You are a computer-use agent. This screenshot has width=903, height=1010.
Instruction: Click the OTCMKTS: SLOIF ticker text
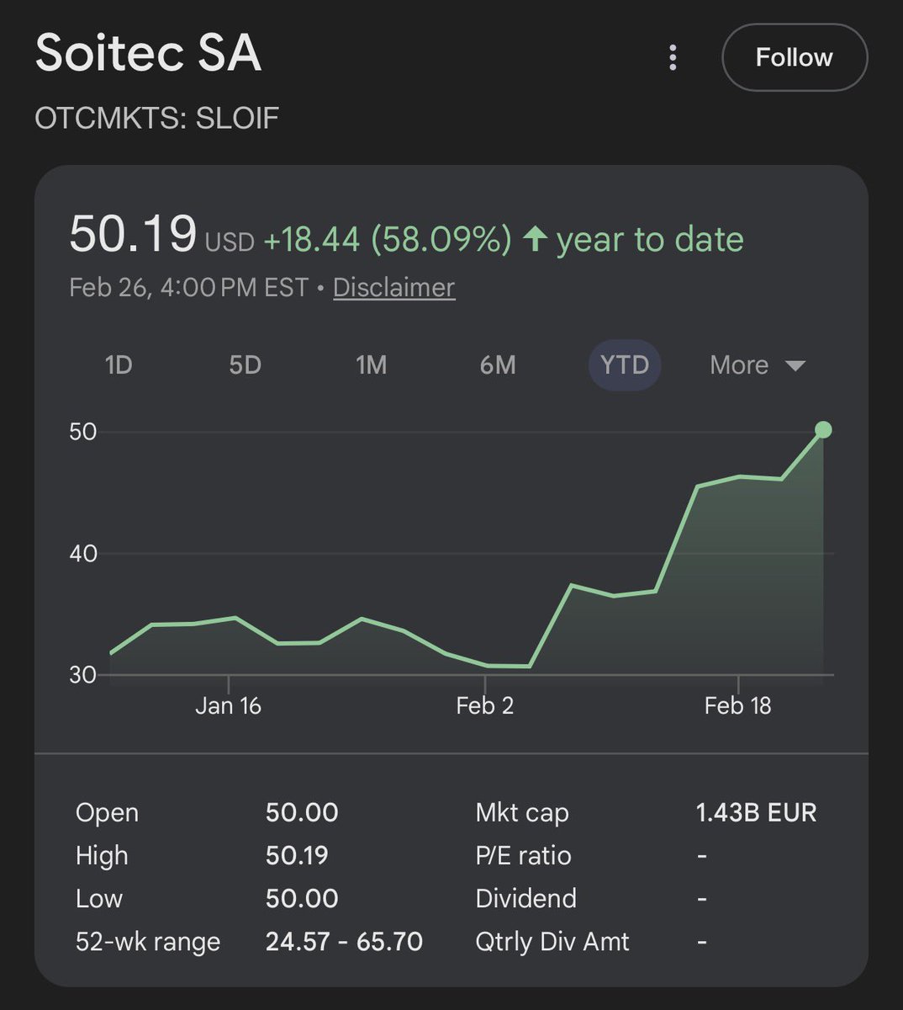[156, 118]
